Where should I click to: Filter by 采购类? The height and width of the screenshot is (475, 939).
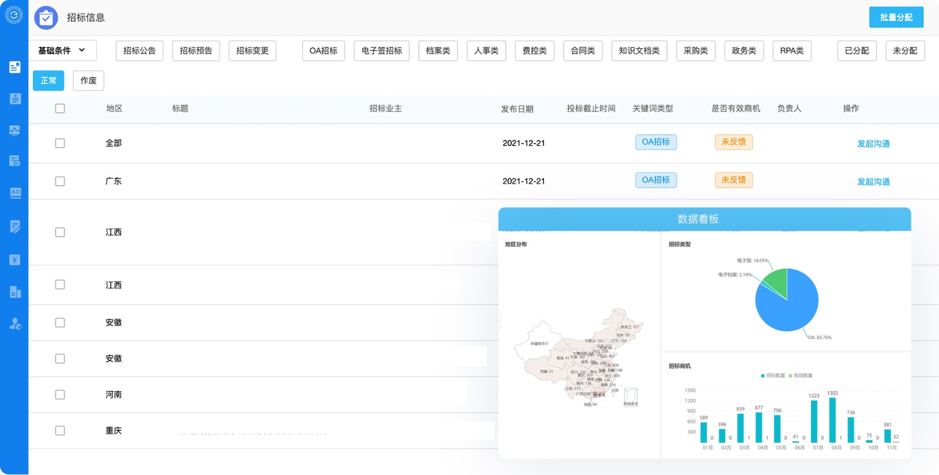[x=695, y=50]
